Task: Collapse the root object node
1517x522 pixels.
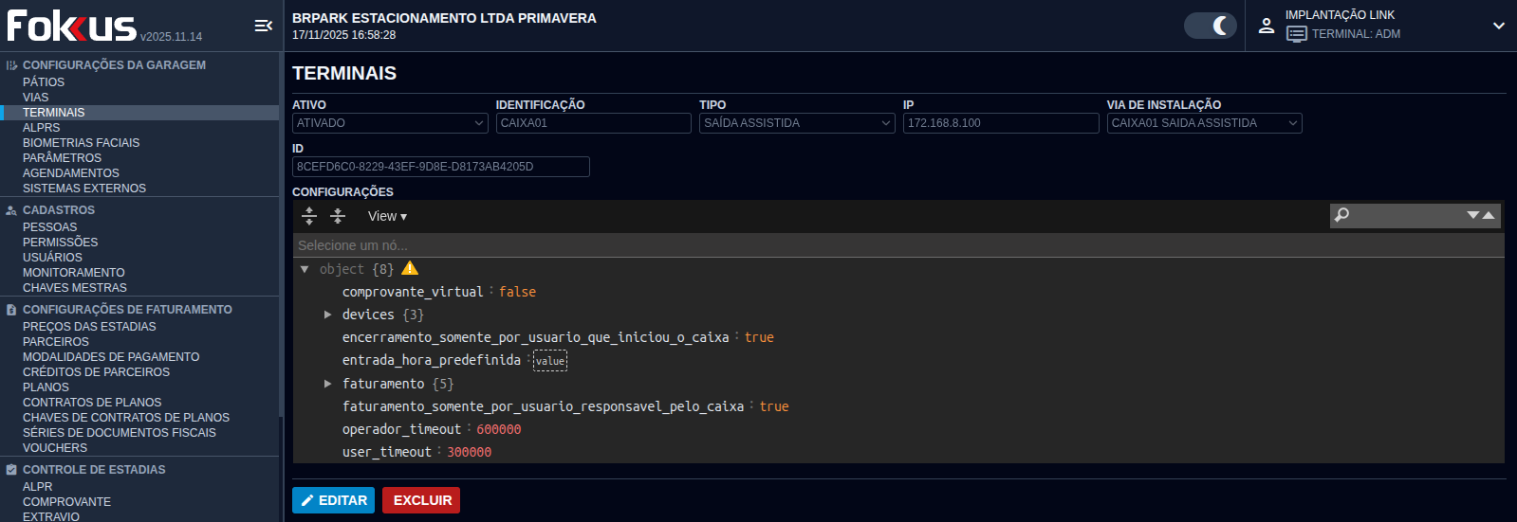Action: point(305,269)
